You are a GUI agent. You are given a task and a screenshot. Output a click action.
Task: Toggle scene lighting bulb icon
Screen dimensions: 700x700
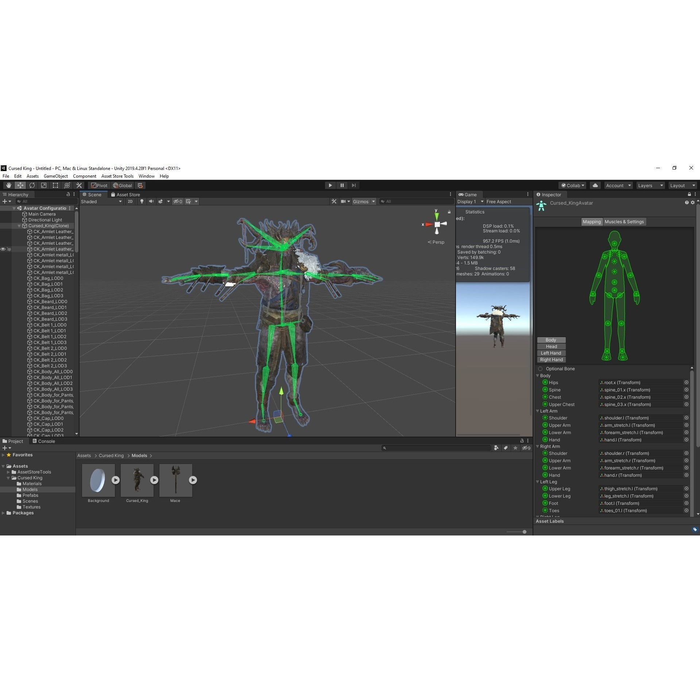click(142, 201)
